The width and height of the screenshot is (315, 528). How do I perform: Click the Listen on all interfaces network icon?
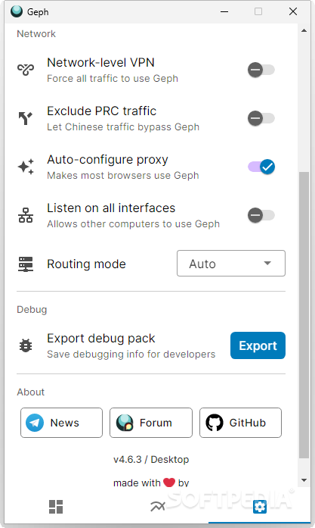(x=26, y=215)
